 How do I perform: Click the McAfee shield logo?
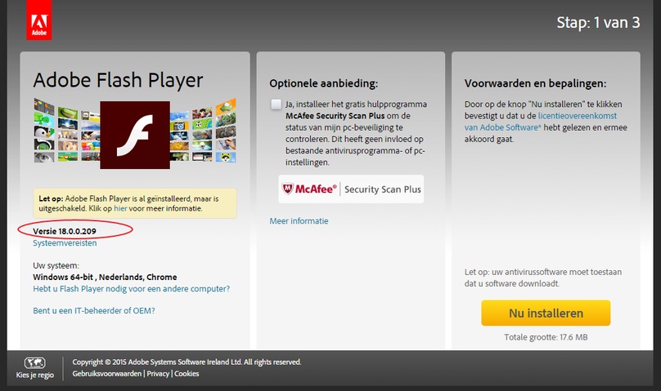(287, 189)
